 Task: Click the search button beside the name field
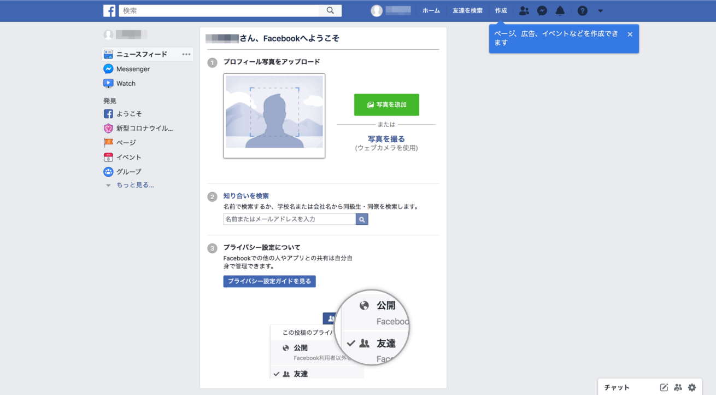[362, 219]
